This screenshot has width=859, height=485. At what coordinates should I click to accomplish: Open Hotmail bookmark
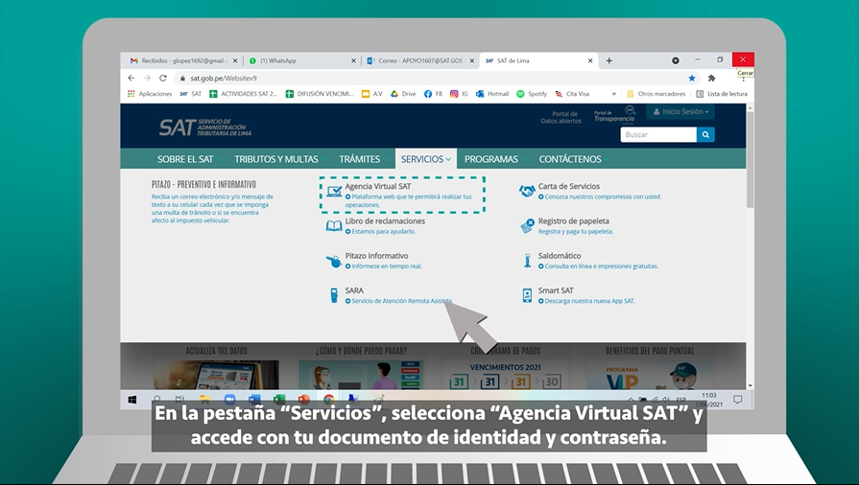(x=492, y=94)
